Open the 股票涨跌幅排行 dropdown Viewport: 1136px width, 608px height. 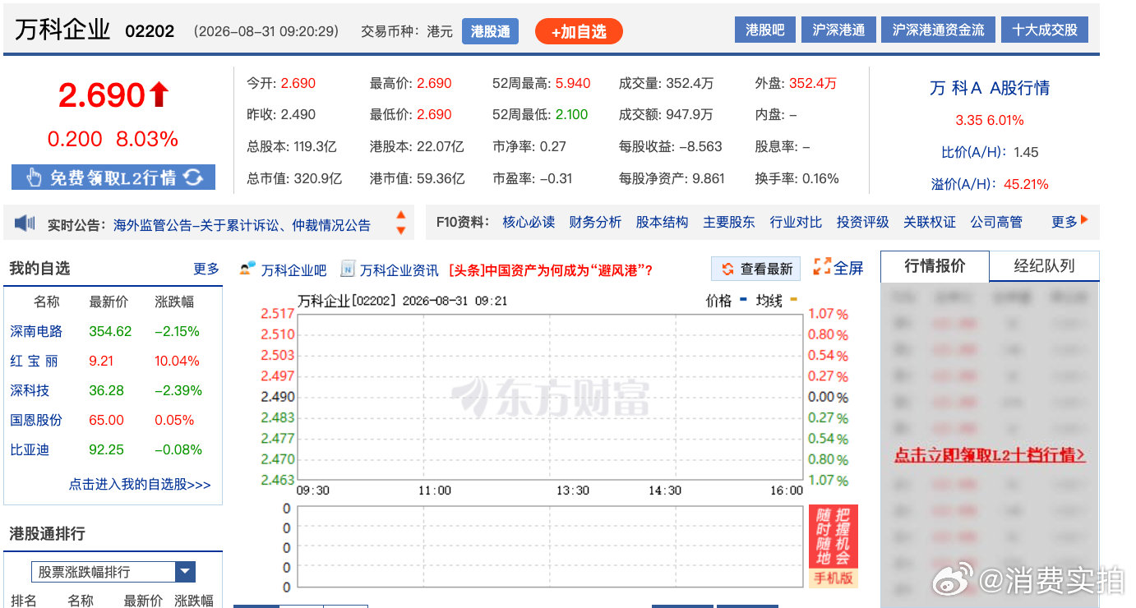[x=113, y=572]
